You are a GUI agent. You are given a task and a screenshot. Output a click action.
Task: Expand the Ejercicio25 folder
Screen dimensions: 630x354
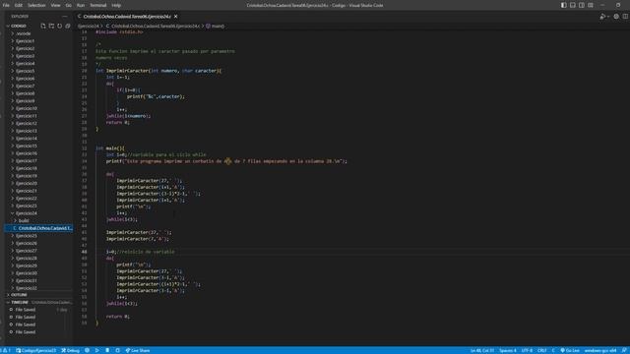click(x=27, y=236)
